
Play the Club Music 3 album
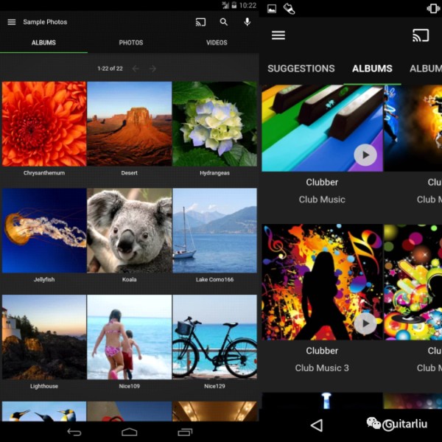365,323
